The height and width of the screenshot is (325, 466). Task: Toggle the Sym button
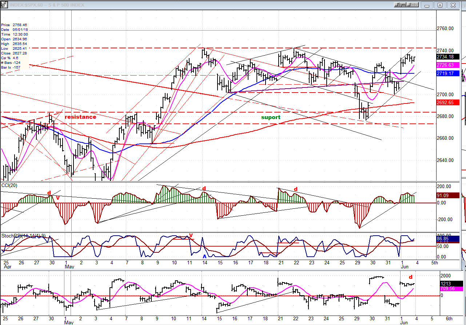point(401,5)
